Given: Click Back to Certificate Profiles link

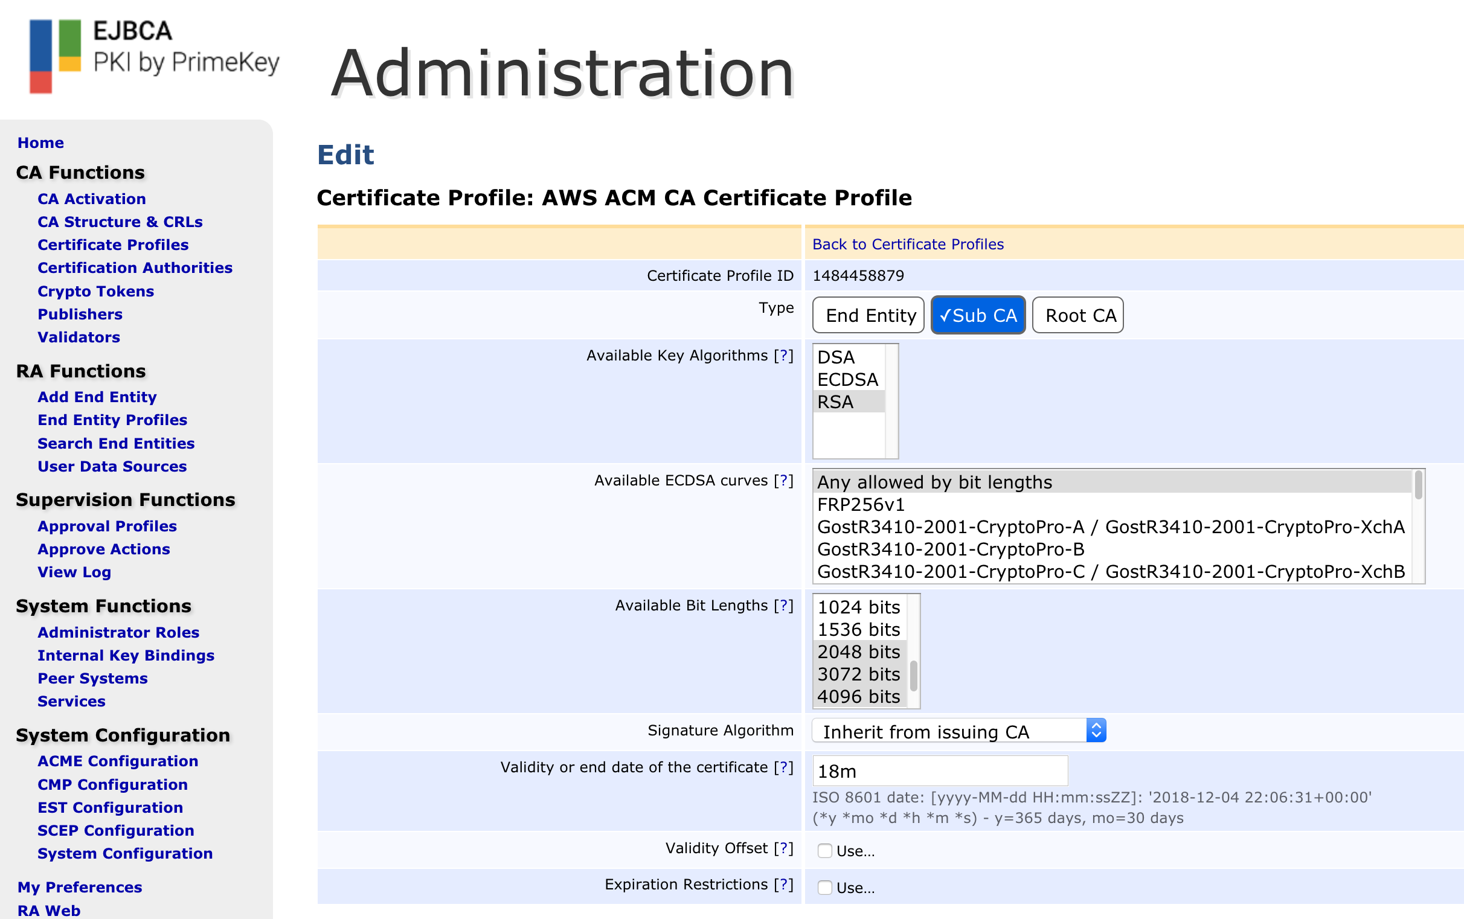Looking at the screenshot, I should [x=908, y=245].
